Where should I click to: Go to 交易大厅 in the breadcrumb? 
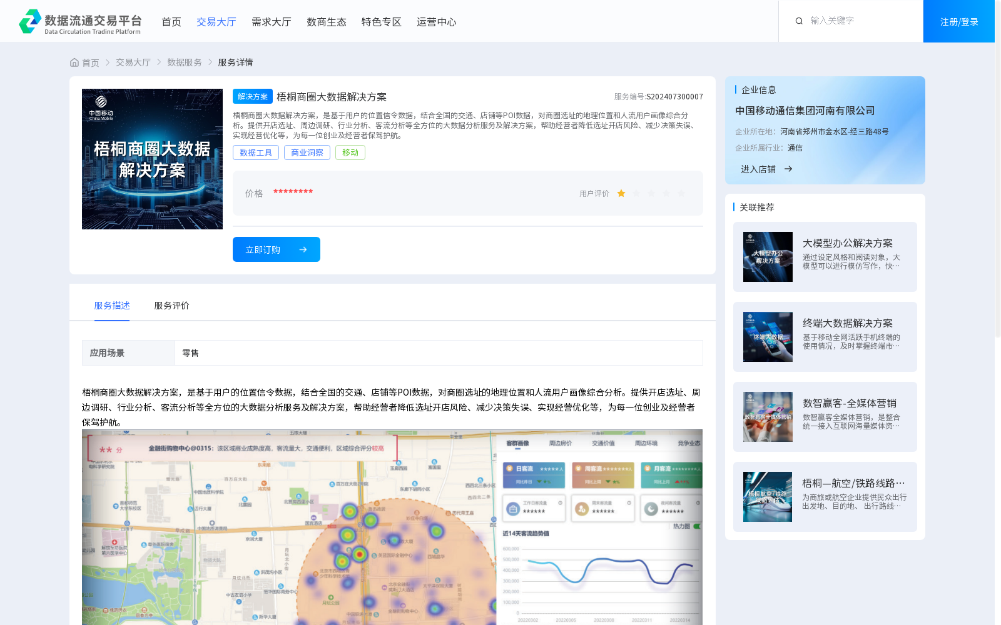tap(133, 62)
